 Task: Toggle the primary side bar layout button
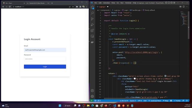tap(166, 3)
